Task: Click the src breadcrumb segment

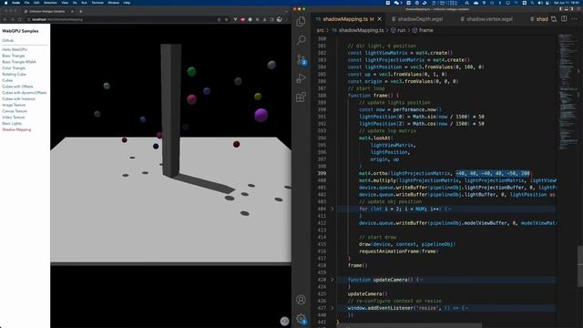Action: [320, 30]
